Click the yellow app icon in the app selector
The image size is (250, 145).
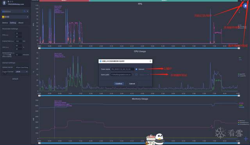pyautogui.click(x=3, y=17)
